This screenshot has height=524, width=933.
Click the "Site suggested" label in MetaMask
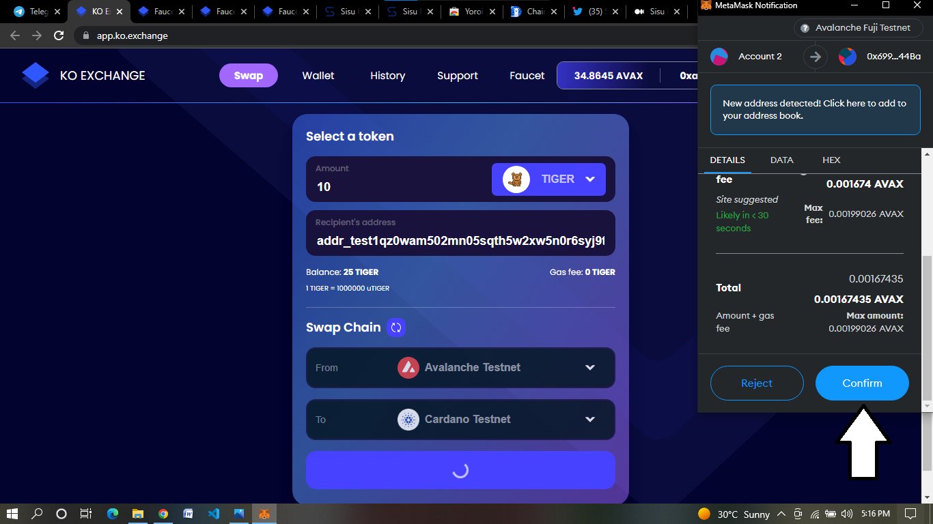point(747,200)
